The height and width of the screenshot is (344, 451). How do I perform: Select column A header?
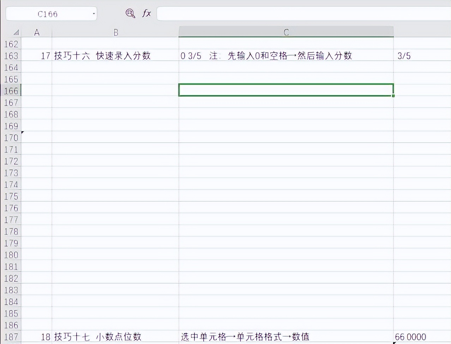(x=37, y=32)
